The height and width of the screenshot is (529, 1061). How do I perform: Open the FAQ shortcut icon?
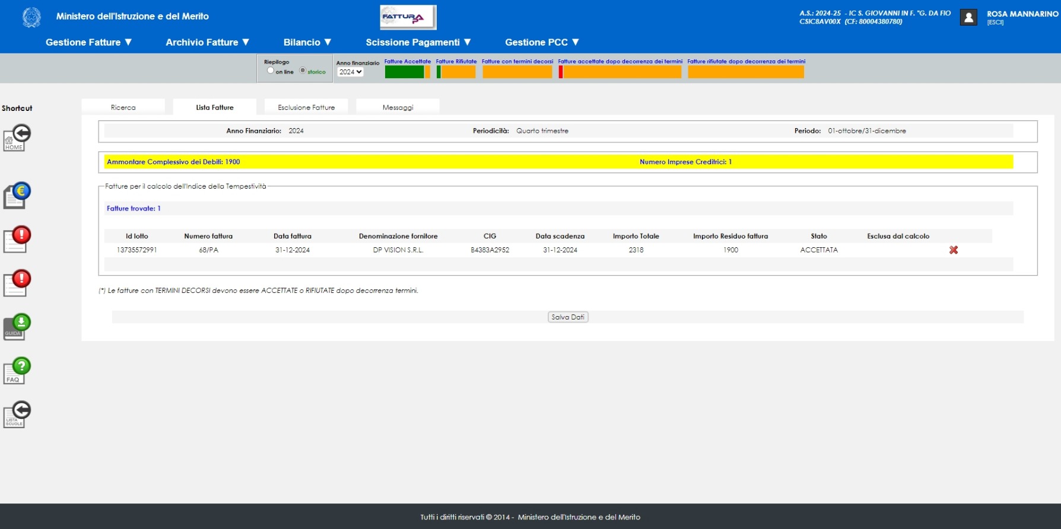[17, 371]
